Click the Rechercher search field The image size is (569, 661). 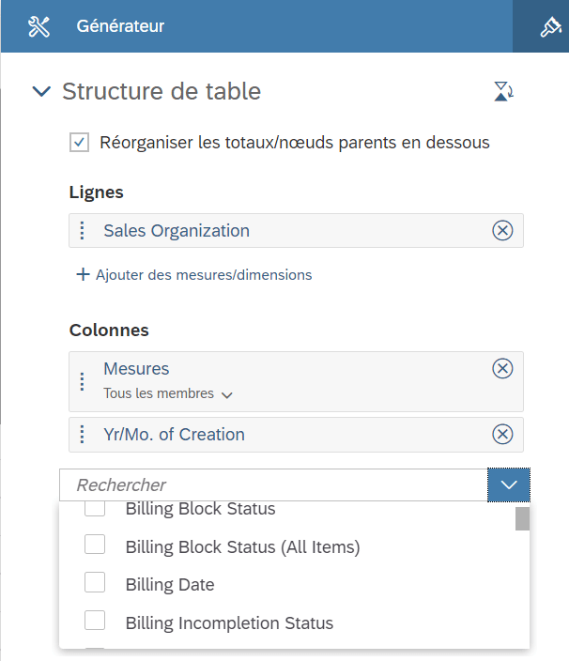click(273, 484)
